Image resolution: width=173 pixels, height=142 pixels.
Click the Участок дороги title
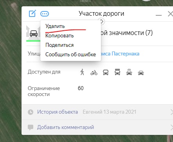pyautogui.click(x=101, y=14)
